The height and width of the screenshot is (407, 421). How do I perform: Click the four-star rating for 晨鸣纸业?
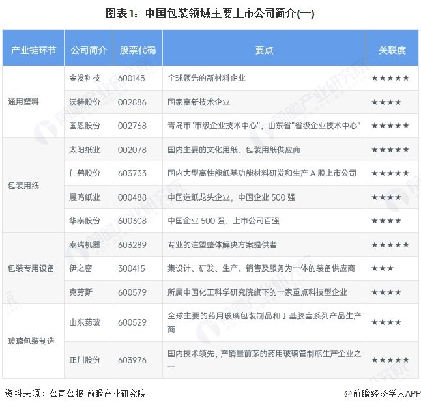click(x=386, y=197)
